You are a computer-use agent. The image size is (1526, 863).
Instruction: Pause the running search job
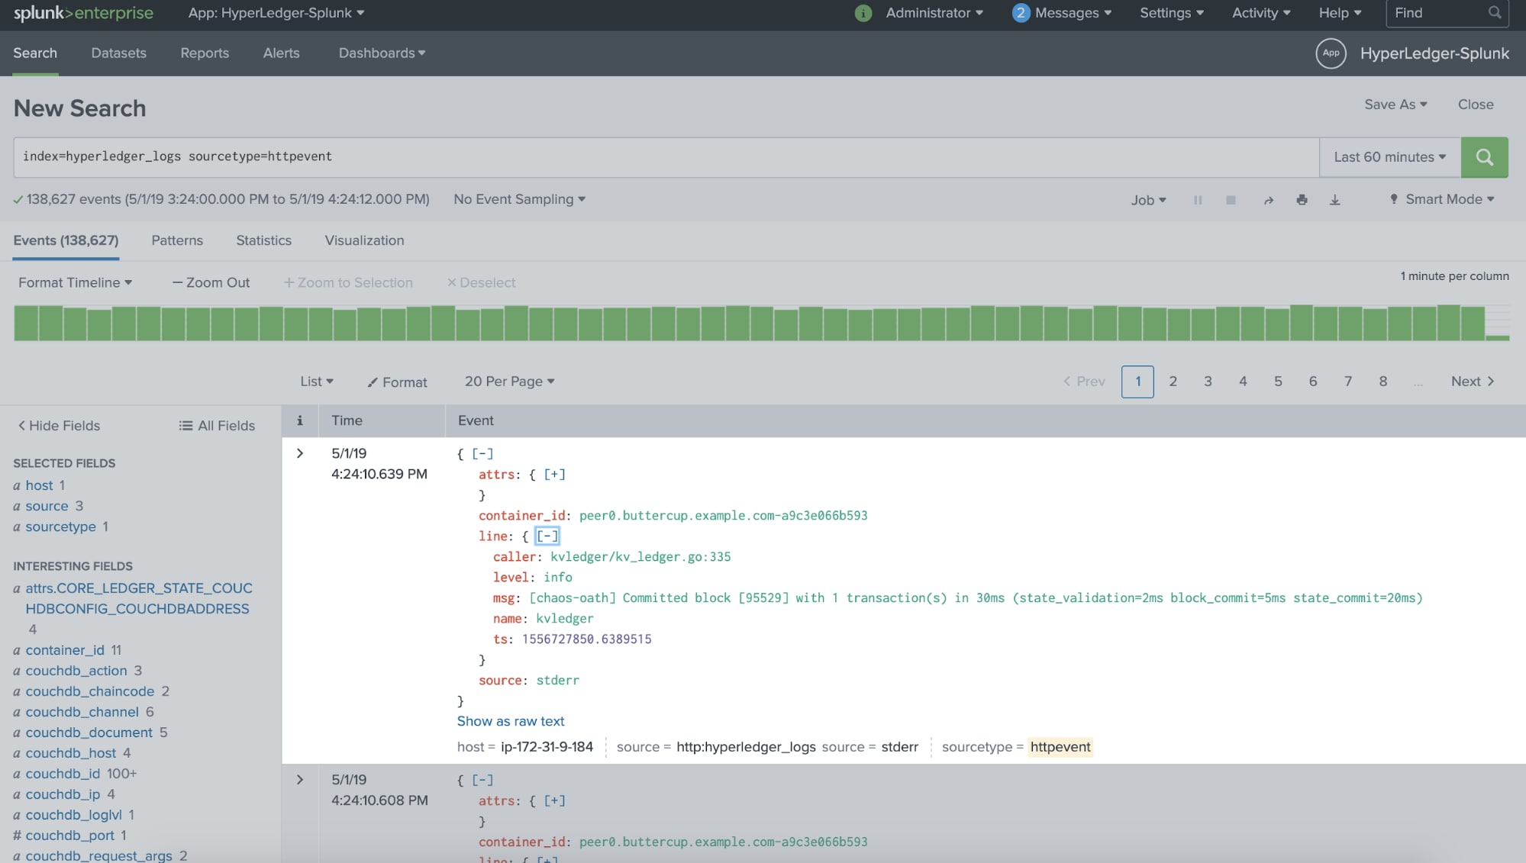(x=1198, y=200)
